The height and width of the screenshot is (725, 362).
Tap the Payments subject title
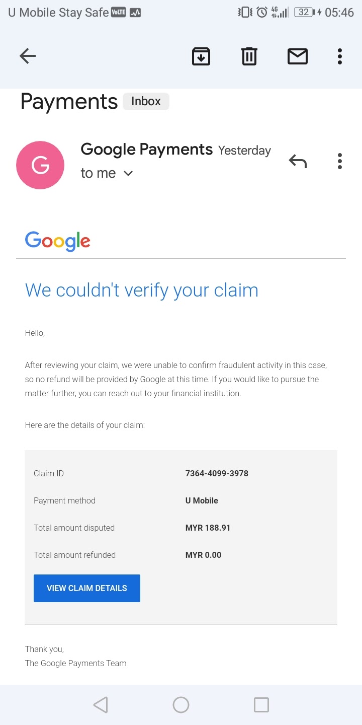tap(69, 102)
